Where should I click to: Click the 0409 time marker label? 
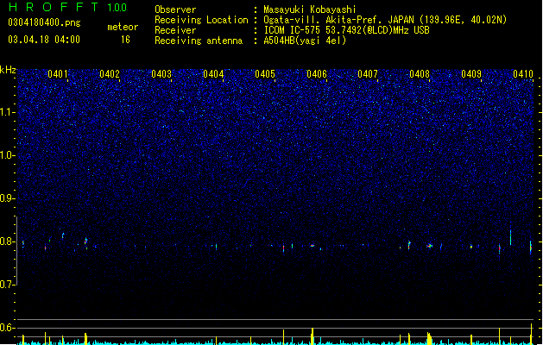click(x=471, y=74)
